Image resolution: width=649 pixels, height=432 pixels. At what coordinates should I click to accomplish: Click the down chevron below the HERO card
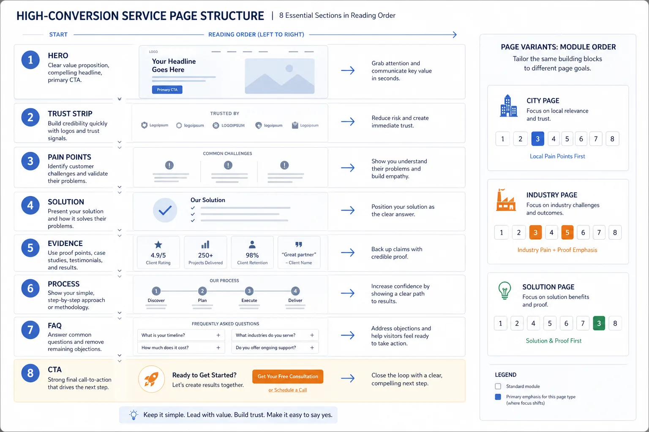(120, 99)
